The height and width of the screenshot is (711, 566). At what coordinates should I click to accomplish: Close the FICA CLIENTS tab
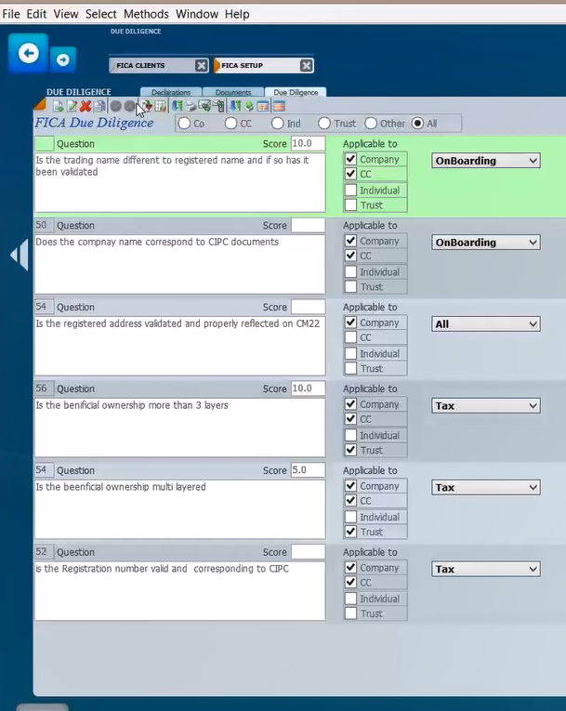tap(201, 66)
